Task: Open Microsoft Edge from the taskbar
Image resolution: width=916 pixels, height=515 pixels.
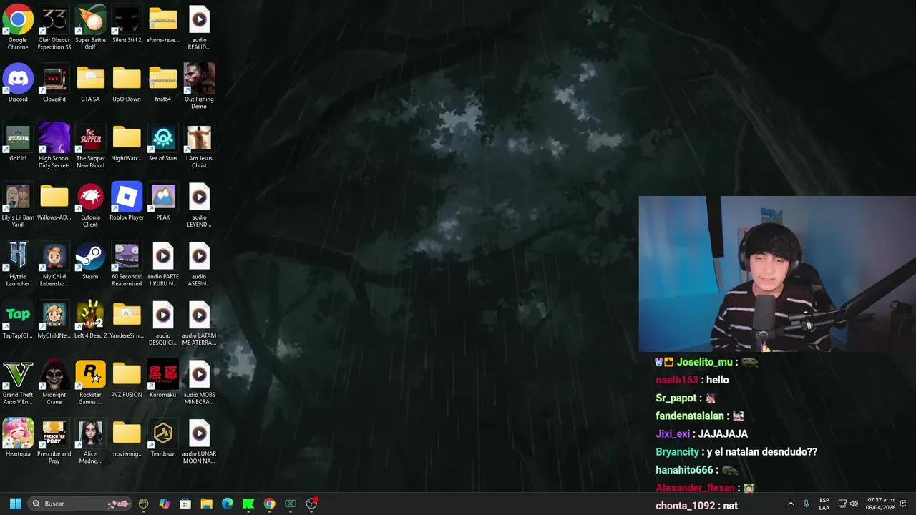Action: tap(228, 504)
